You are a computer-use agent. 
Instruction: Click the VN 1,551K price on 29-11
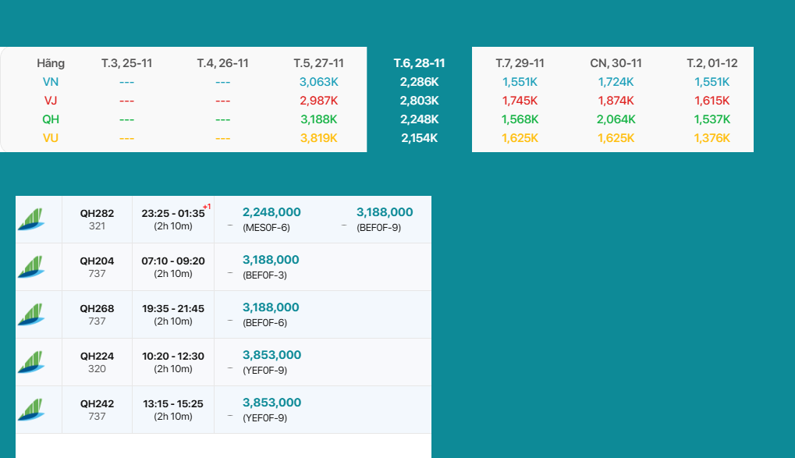click(x=520, y=82)
